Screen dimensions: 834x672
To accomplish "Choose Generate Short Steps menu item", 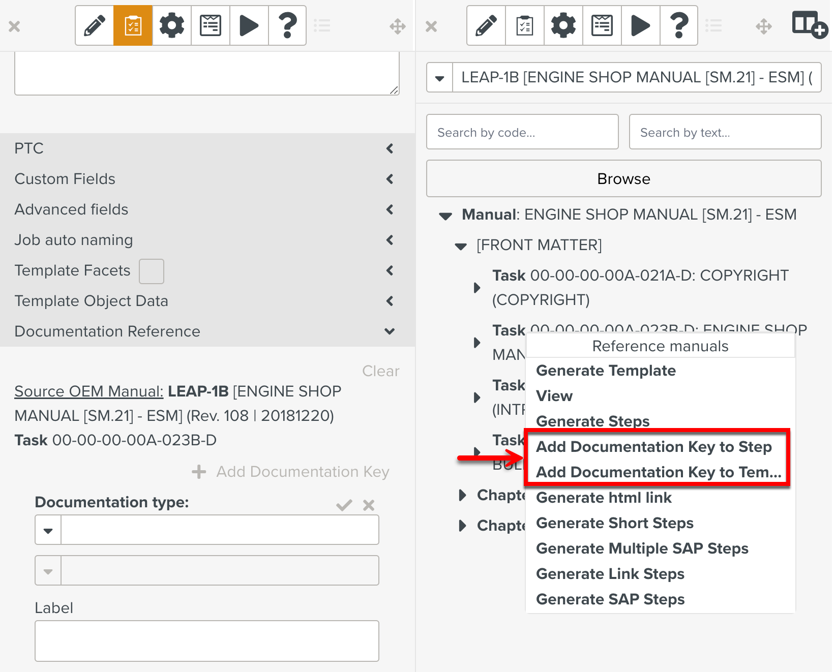I will (615, 523).
